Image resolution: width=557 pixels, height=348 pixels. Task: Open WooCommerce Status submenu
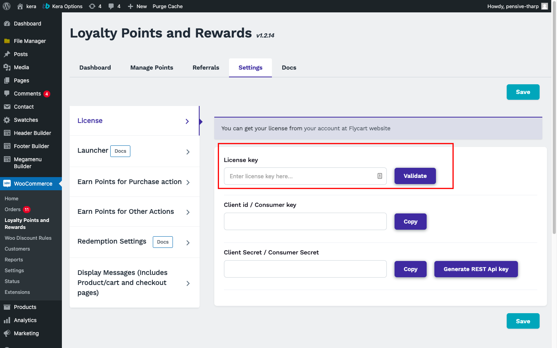[12, 281]
